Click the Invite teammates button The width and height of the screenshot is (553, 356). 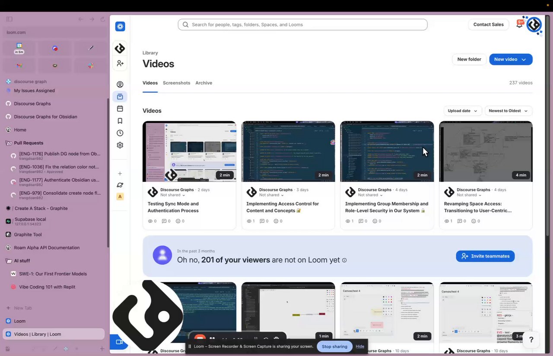[x=485, y=256]
